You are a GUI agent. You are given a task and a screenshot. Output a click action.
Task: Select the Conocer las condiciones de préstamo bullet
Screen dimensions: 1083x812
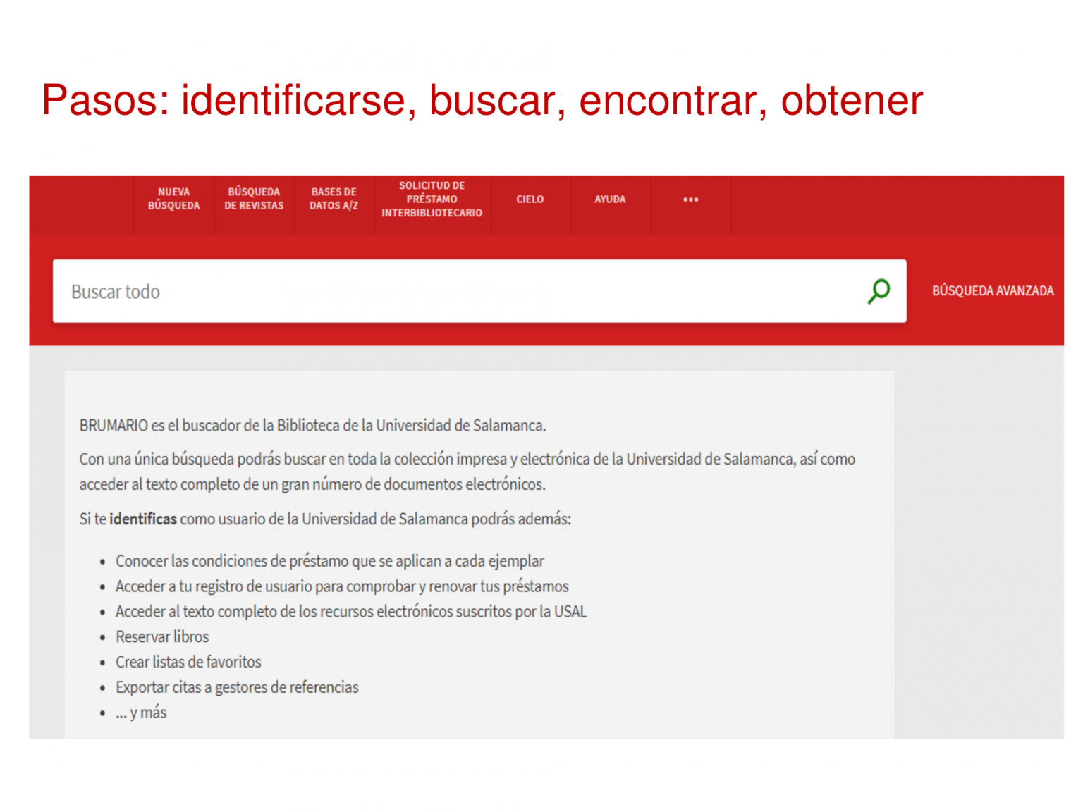[329, 562]
